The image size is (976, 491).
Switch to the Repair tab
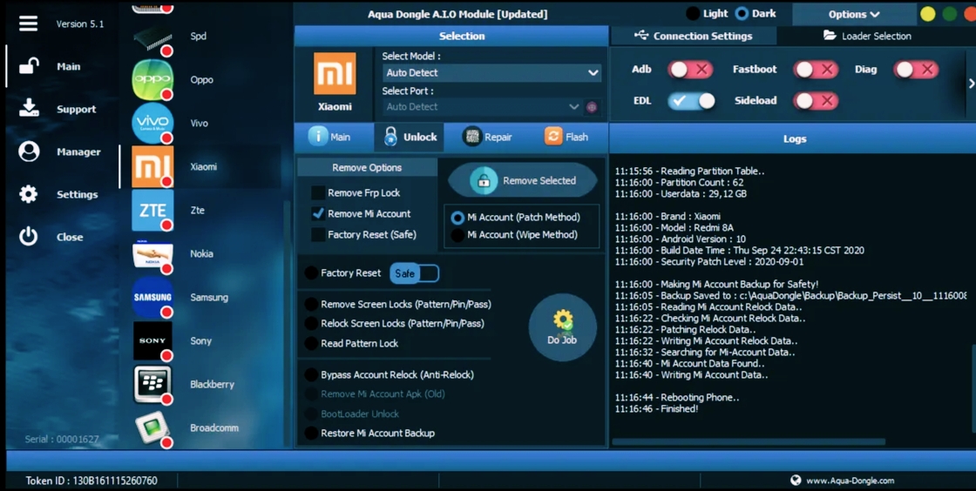click(x=487, y=137)
